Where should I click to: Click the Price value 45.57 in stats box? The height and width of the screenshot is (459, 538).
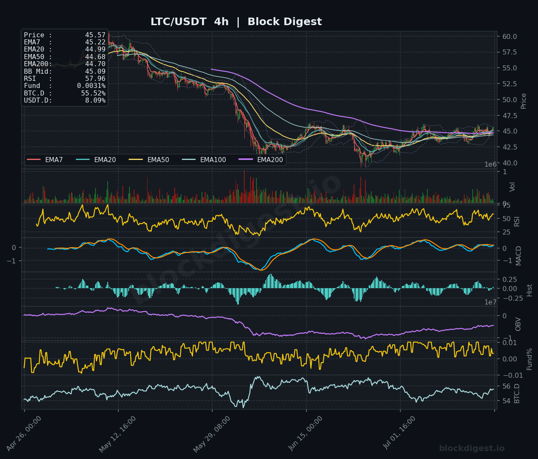tap(95, 35)
